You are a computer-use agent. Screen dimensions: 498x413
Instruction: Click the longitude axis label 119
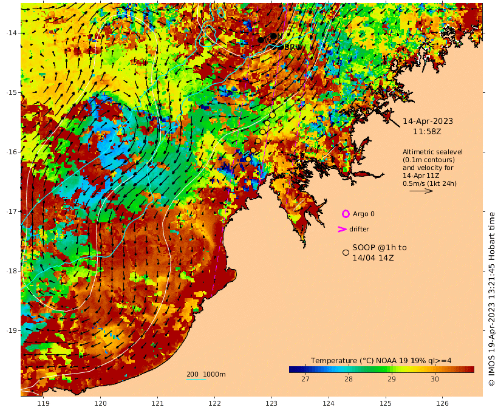point(44,403)
